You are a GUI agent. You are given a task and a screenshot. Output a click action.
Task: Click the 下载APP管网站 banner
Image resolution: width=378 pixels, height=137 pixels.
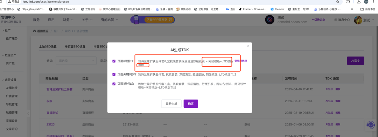(x=153, y=20)
